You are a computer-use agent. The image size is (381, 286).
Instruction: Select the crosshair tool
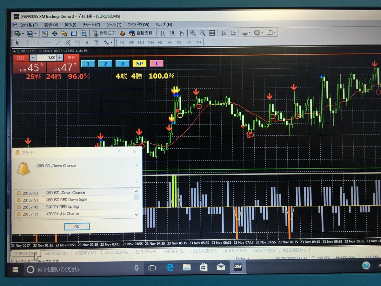click(x=27, y=43)
